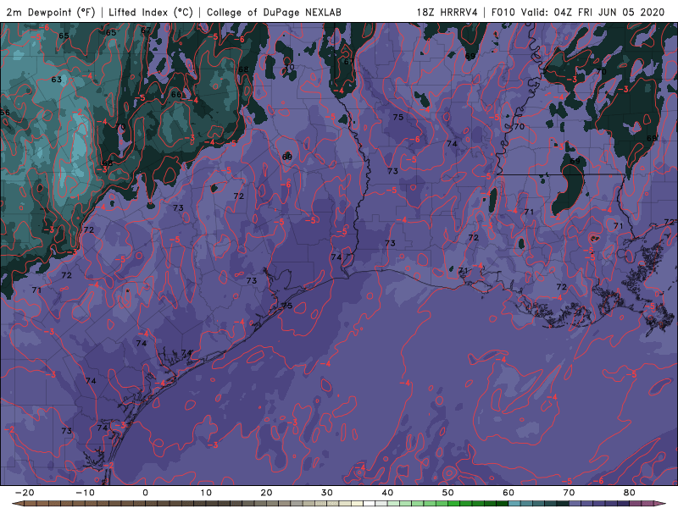
Task: Click the 80 label on the color scale
Action: coord(630,493)
